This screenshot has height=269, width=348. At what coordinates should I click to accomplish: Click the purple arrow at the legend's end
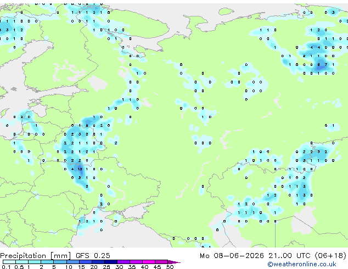(174, 262)
